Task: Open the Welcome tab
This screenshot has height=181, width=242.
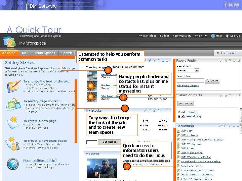Action: tap(9, 53)
